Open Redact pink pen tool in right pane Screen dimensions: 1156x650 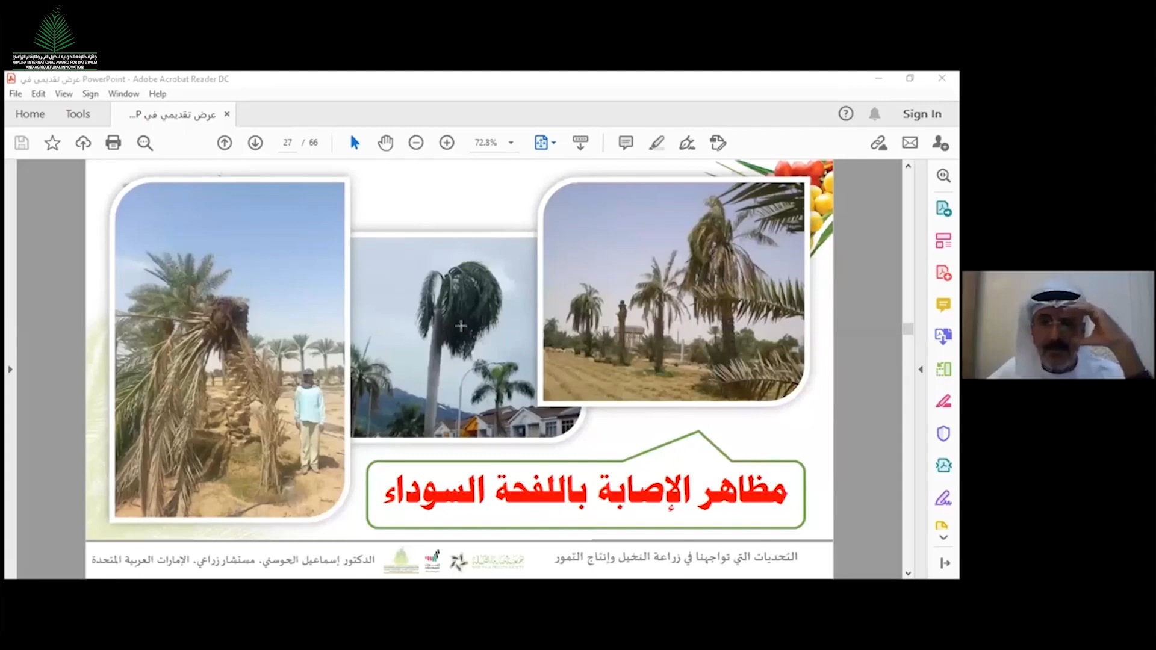click(x=943, y=401)
